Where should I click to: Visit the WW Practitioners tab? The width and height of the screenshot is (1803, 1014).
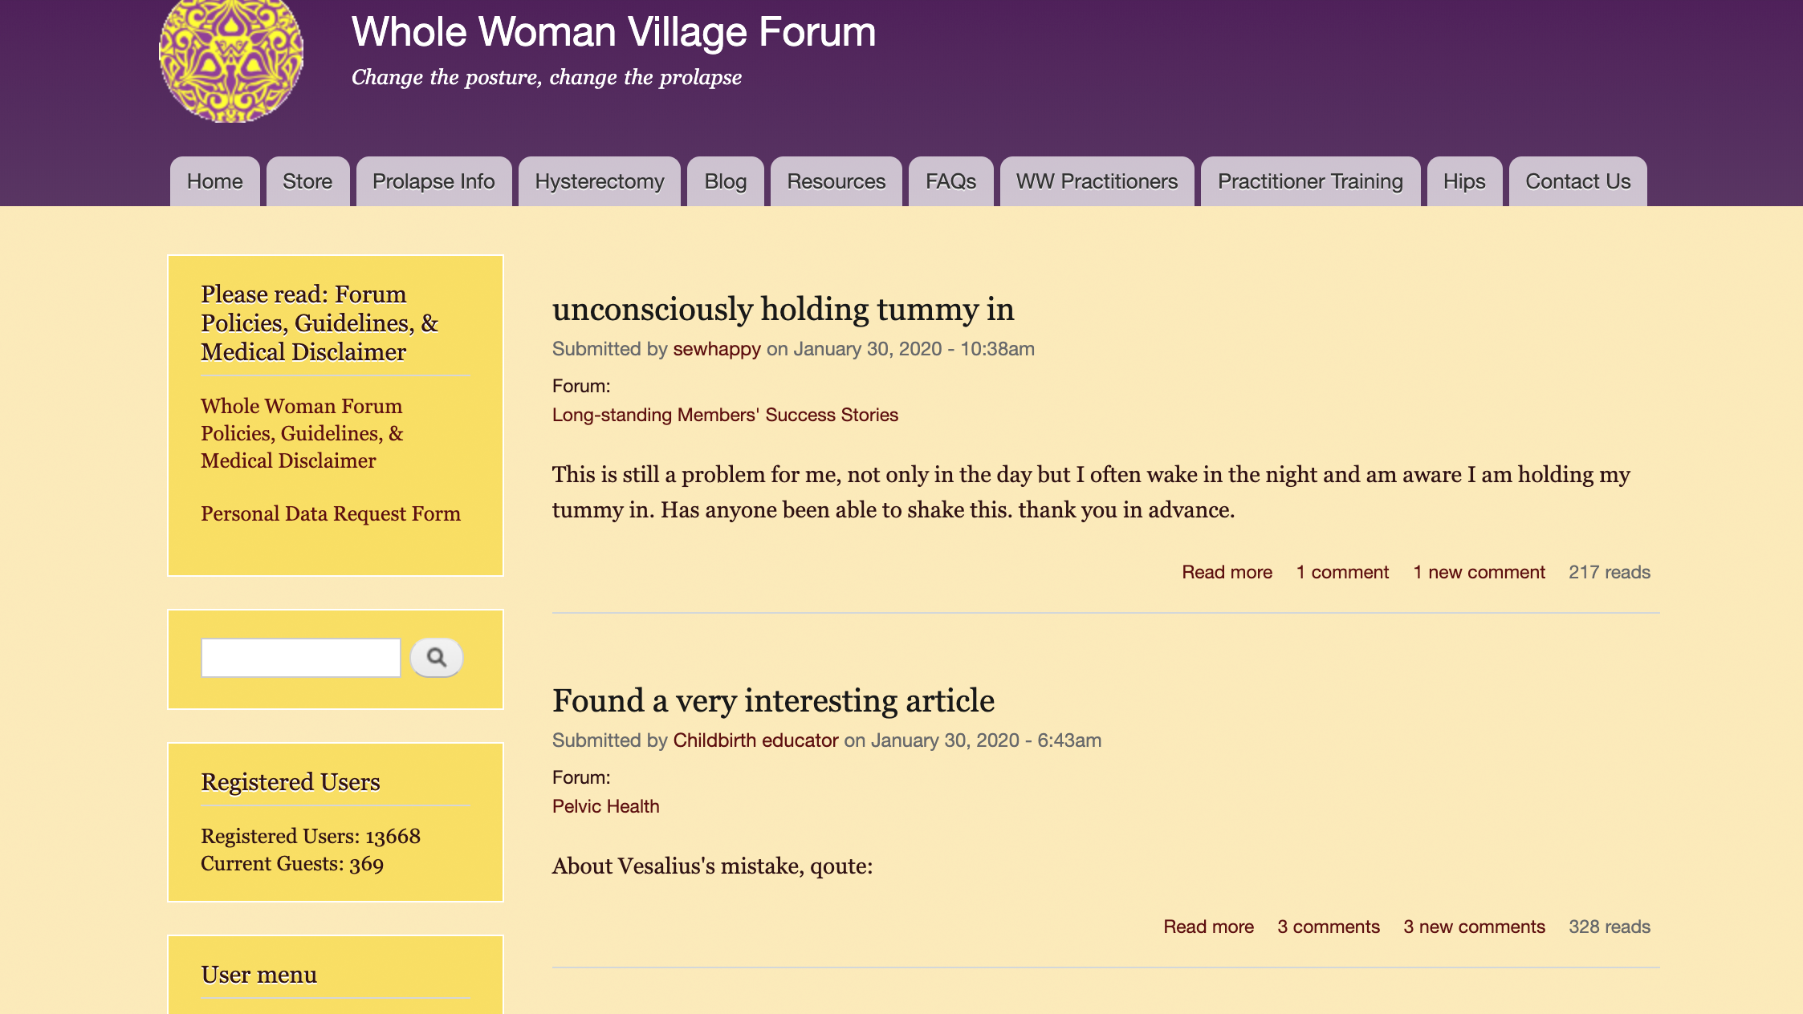pos(1097,182)
